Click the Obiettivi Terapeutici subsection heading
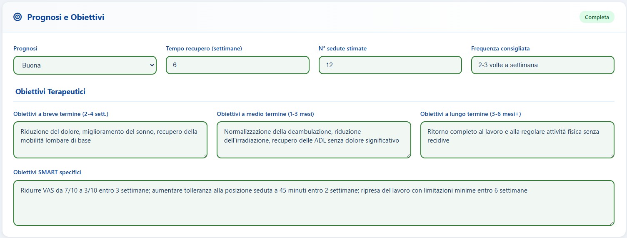Viewport: 627px width, 238px height. point(50,92)
